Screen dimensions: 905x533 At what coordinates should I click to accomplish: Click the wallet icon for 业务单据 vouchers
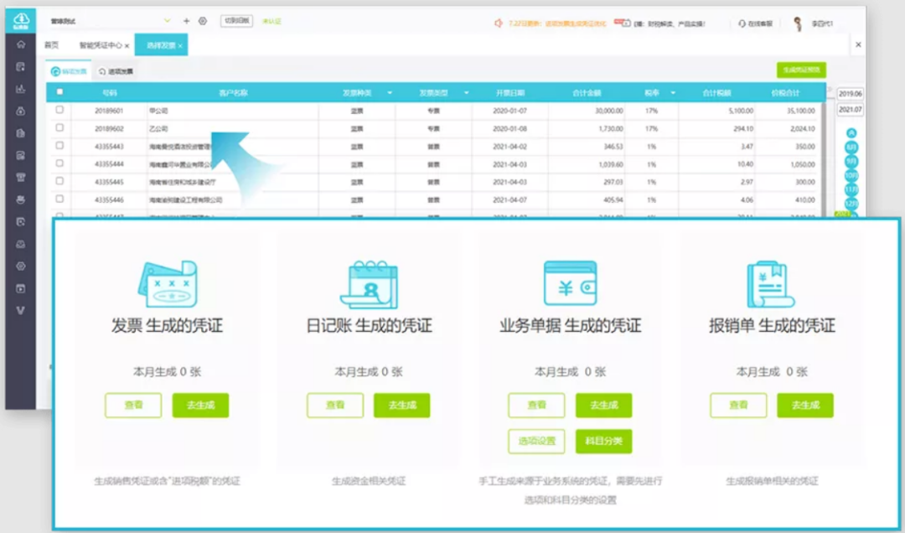tap(571, 283)
